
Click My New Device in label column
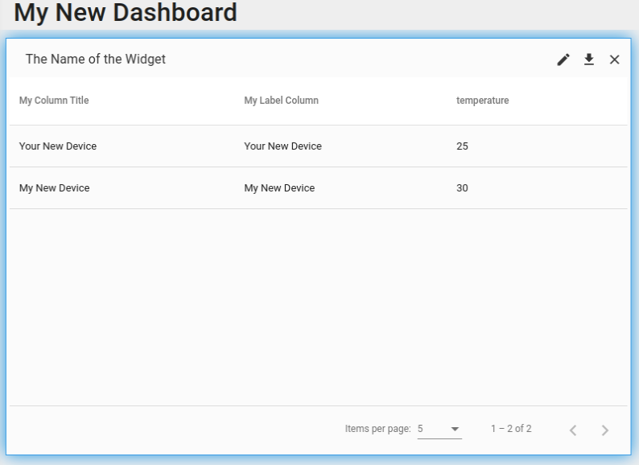[x=279, y=188]
